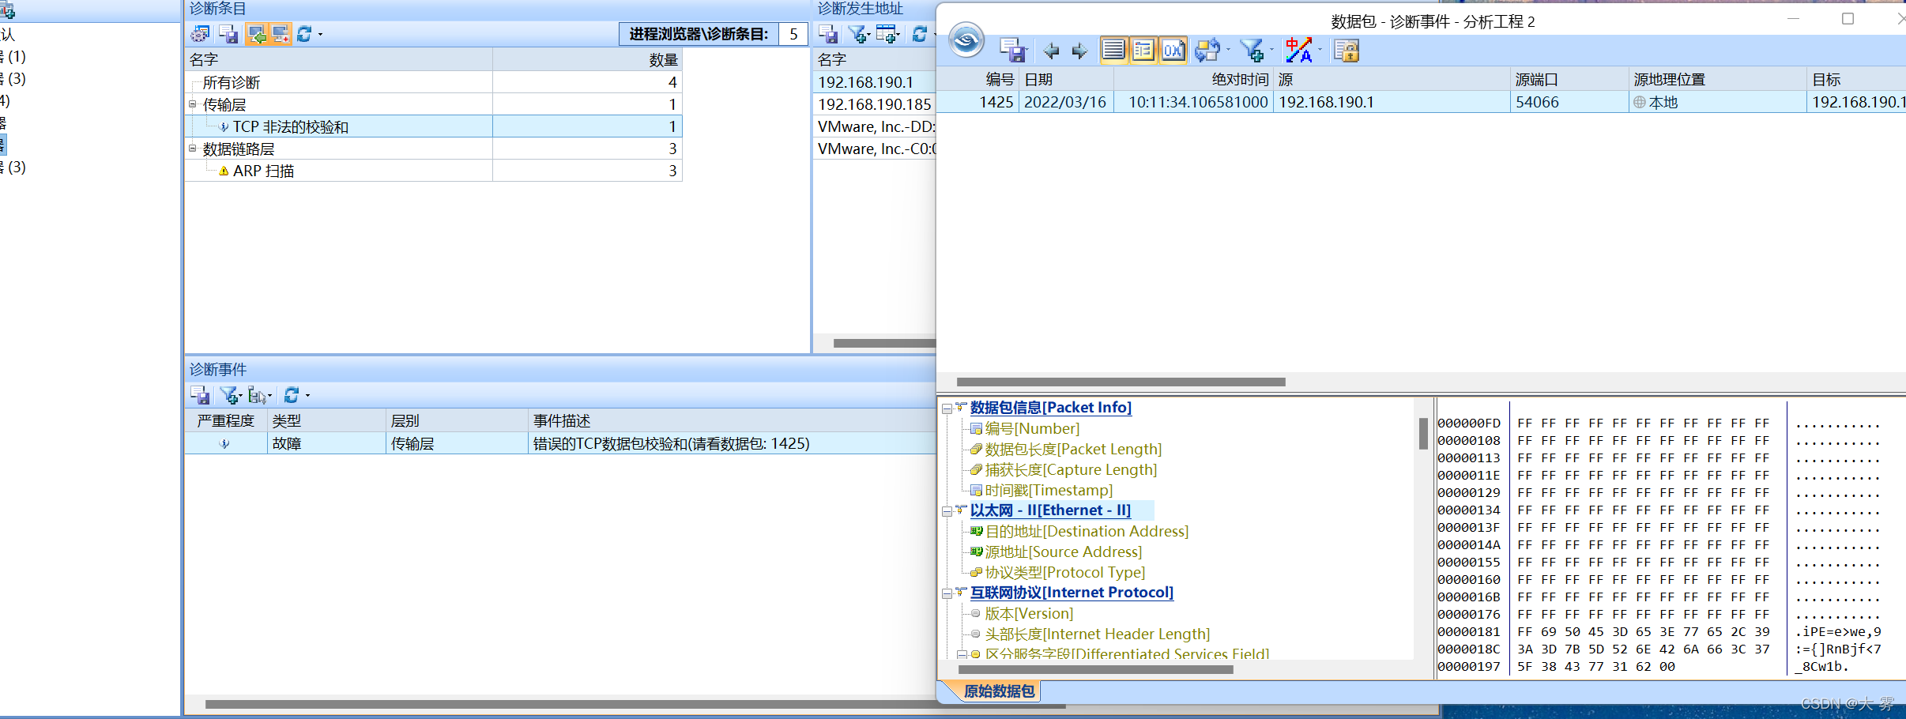Select VMware, Inc.-C0 address row
This screenshot has width=1906, height=719.
tap(875, 149)
